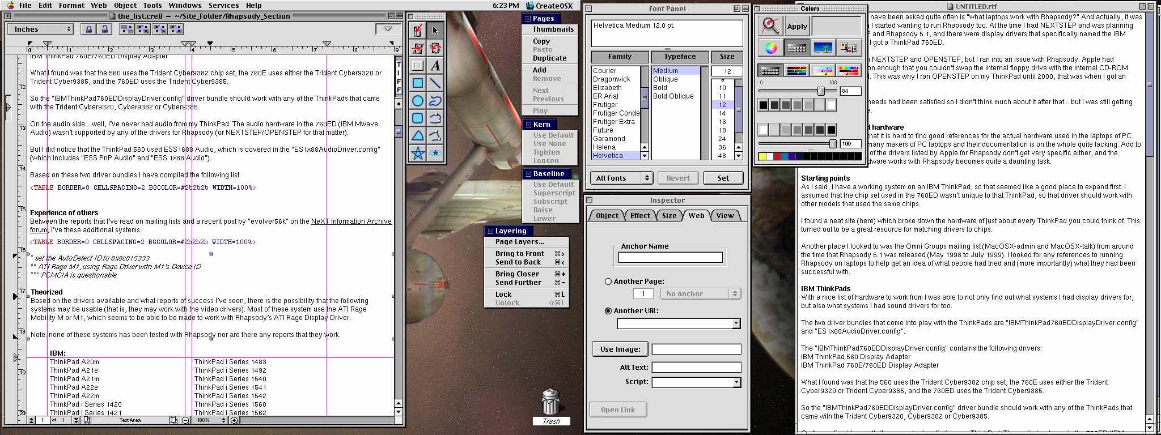This screenshot has height=435, width=1161.
Task: Switch to the color wheel picker
Action: pyautogui.click(x=771, y=48)
